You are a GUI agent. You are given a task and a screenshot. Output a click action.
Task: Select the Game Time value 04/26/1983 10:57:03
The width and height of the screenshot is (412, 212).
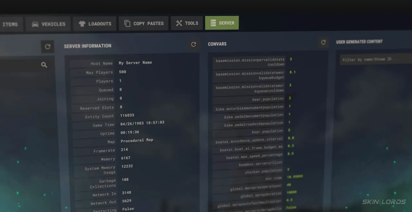click(x=142, y=123)
